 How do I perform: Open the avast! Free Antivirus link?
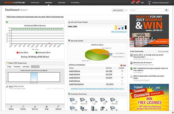point(76,84)
